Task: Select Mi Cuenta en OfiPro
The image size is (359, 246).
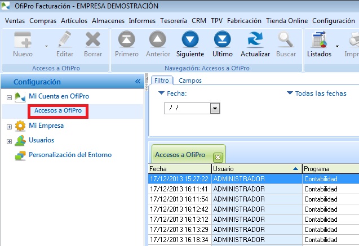Action: click(x=59, y=96)
